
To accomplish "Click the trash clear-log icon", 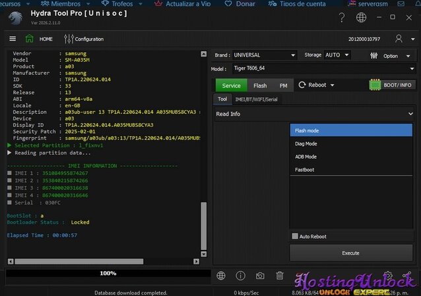I will [x=280, y=276].
